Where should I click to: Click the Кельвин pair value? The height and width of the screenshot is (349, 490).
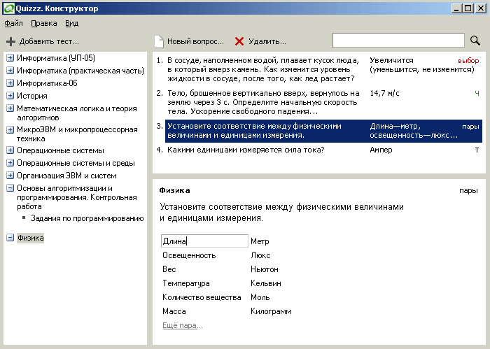click(x=266, y=283)
